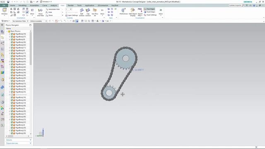Open the Menu dropdown
This screenshot has height=149, width=265.
click(5, 21)
